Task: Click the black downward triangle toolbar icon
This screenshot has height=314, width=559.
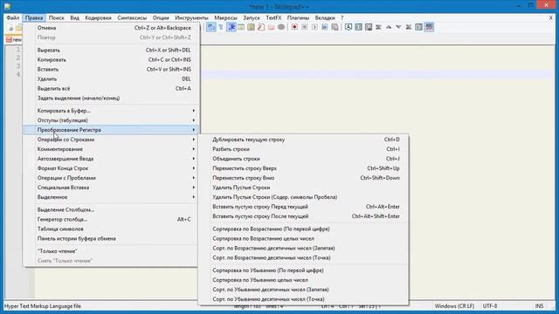Action: pyautogui.click(x=398, y=27)
